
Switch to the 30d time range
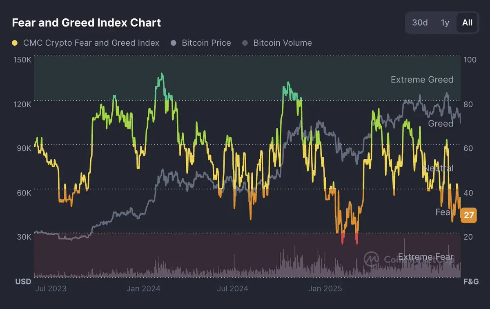pyautogui.click(x=420, y=22)
